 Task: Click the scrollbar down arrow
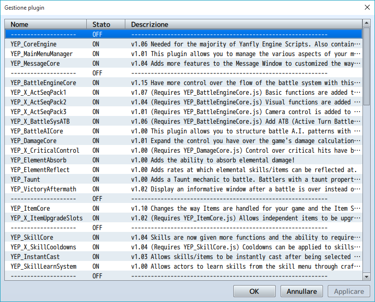pos(366,276)
